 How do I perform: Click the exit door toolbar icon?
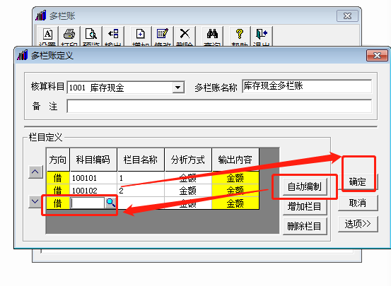262,34
